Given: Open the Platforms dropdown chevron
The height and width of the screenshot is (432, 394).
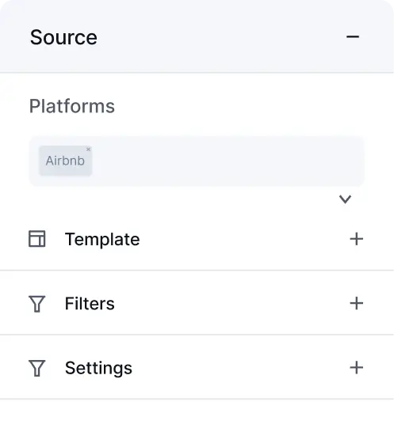Looking at the screenshot, I should (345, 199).
